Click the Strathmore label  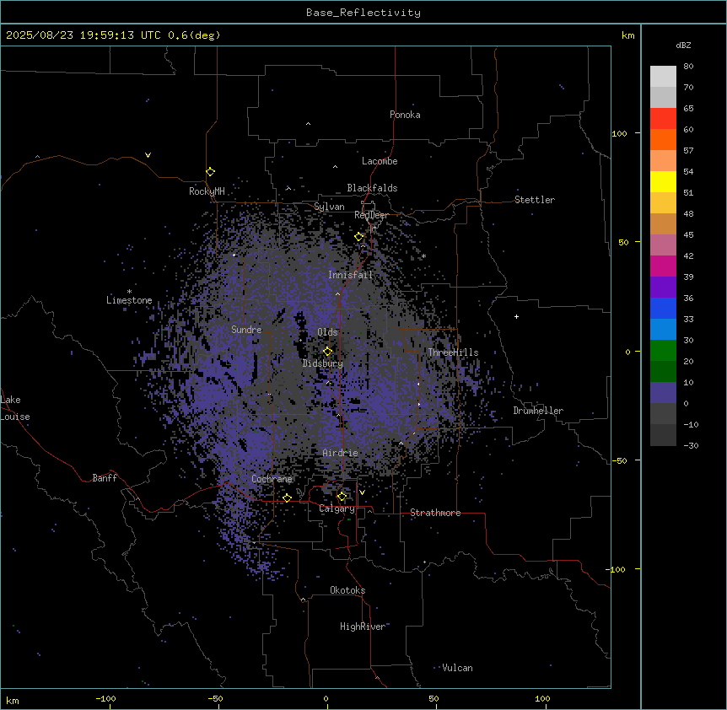pyautogui.click(x=435, y=513)
